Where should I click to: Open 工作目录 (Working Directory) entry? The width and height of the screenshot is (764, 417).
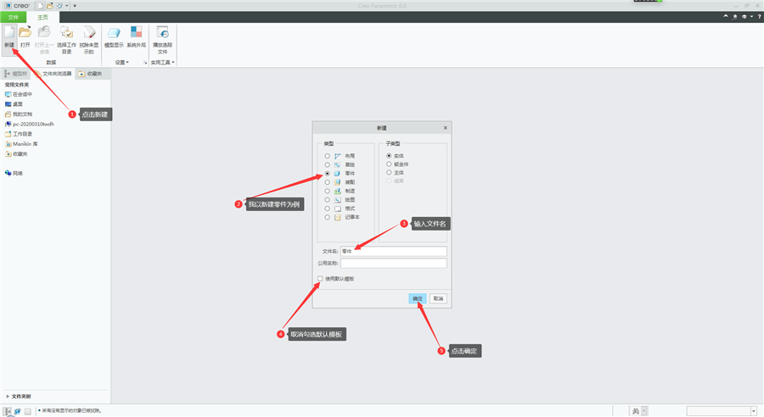pyautogui.click(x=19, y=134)
